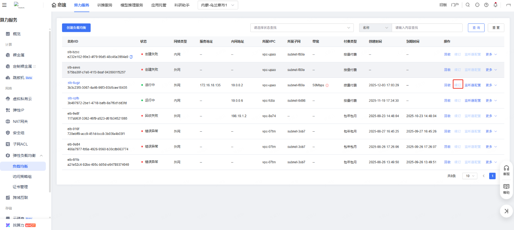Click the 帮助 help book icon
Image resolution: width=514 pixels, height=230 pixels.
coord(506,188)
